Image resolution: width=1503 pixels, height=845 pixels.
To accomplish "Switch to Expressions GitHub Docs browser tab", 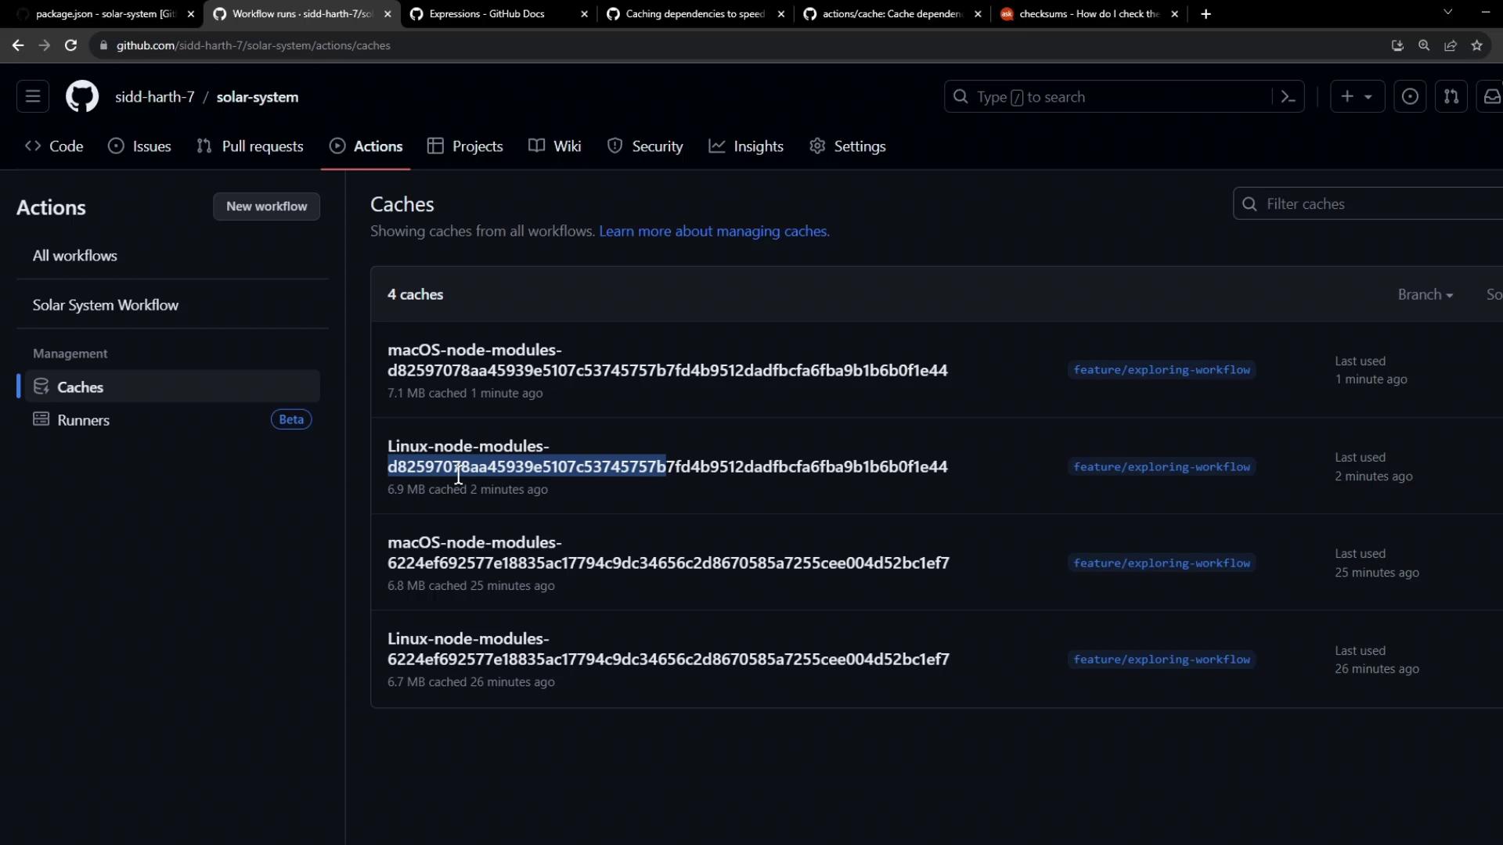I will 487,14.
